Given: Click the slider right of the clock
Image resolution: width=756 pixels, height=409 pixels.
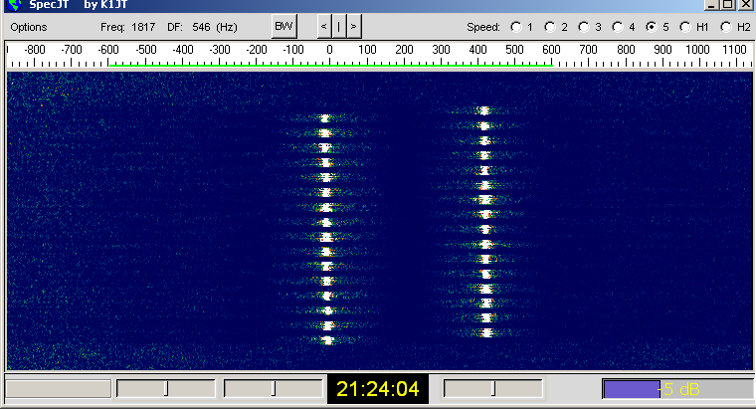Looking at the screenshot, I should (x=492, y=388).
